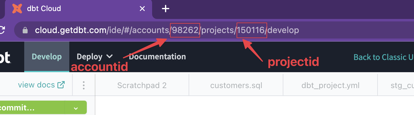This screenshot has height=115, width=414.
Task: Switch to the customers.sql tab
Action: 236,85
